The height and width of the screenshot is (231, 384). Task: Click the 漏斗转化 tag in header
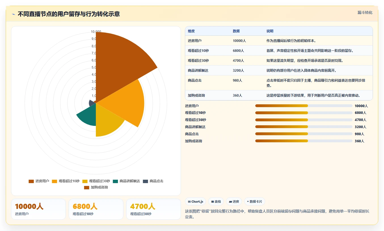pyautogui.click(x=365, y=13)
